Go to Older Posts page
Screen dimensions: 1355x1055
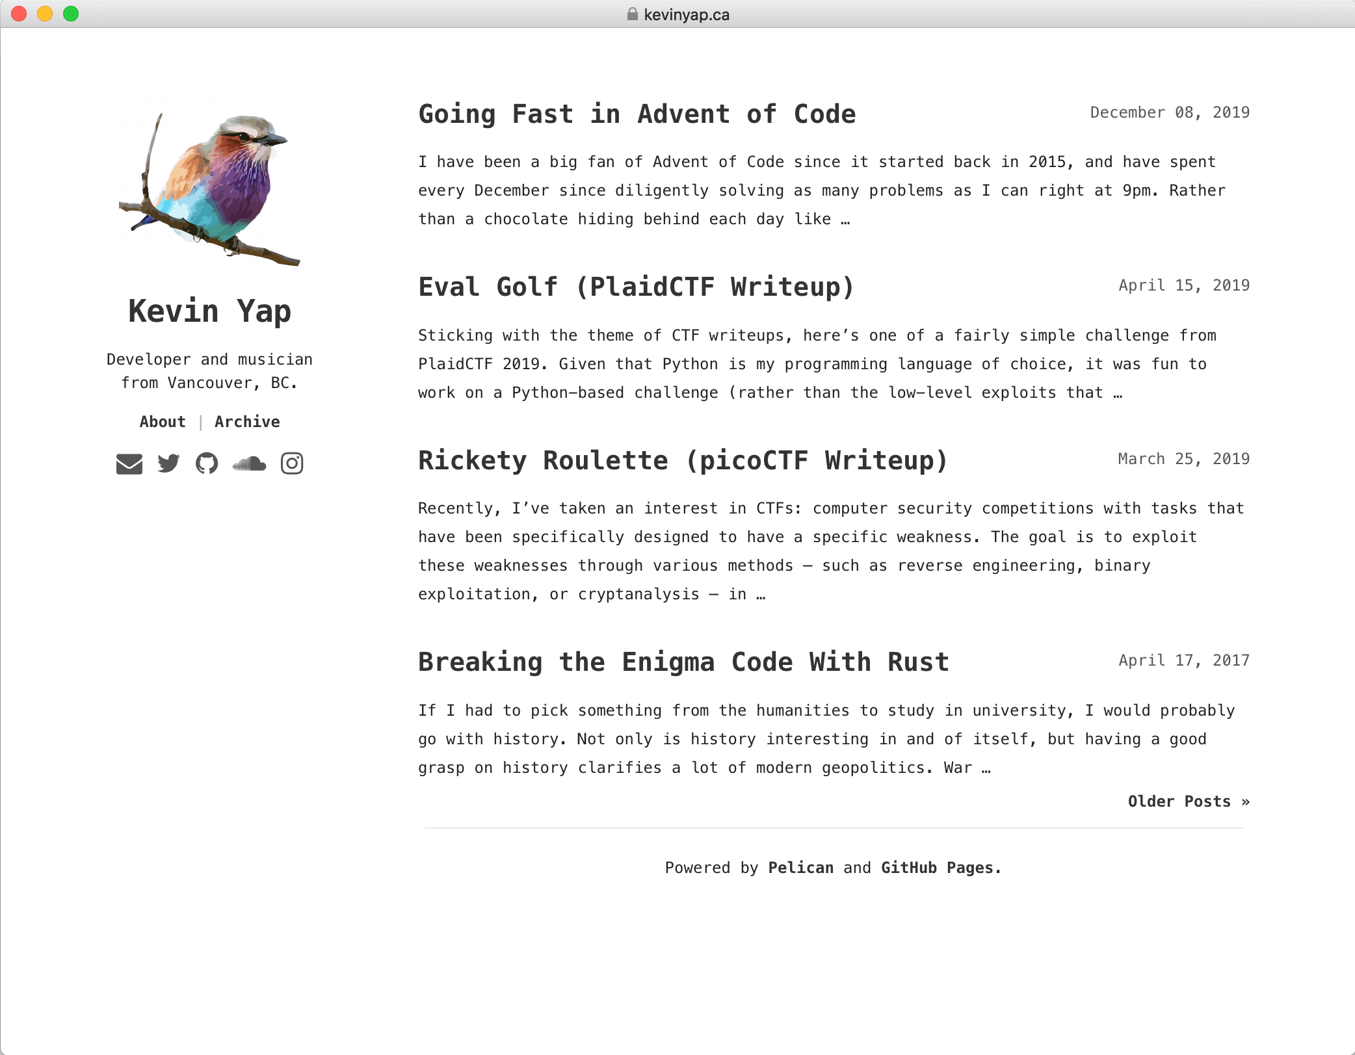pyautogui.click(x=1189, y=801)
